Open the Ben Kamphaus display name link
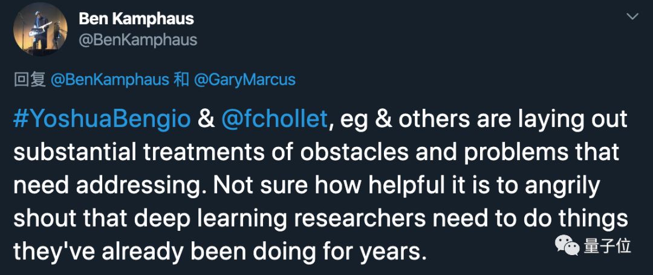653x275 pixels. (136, 19)
